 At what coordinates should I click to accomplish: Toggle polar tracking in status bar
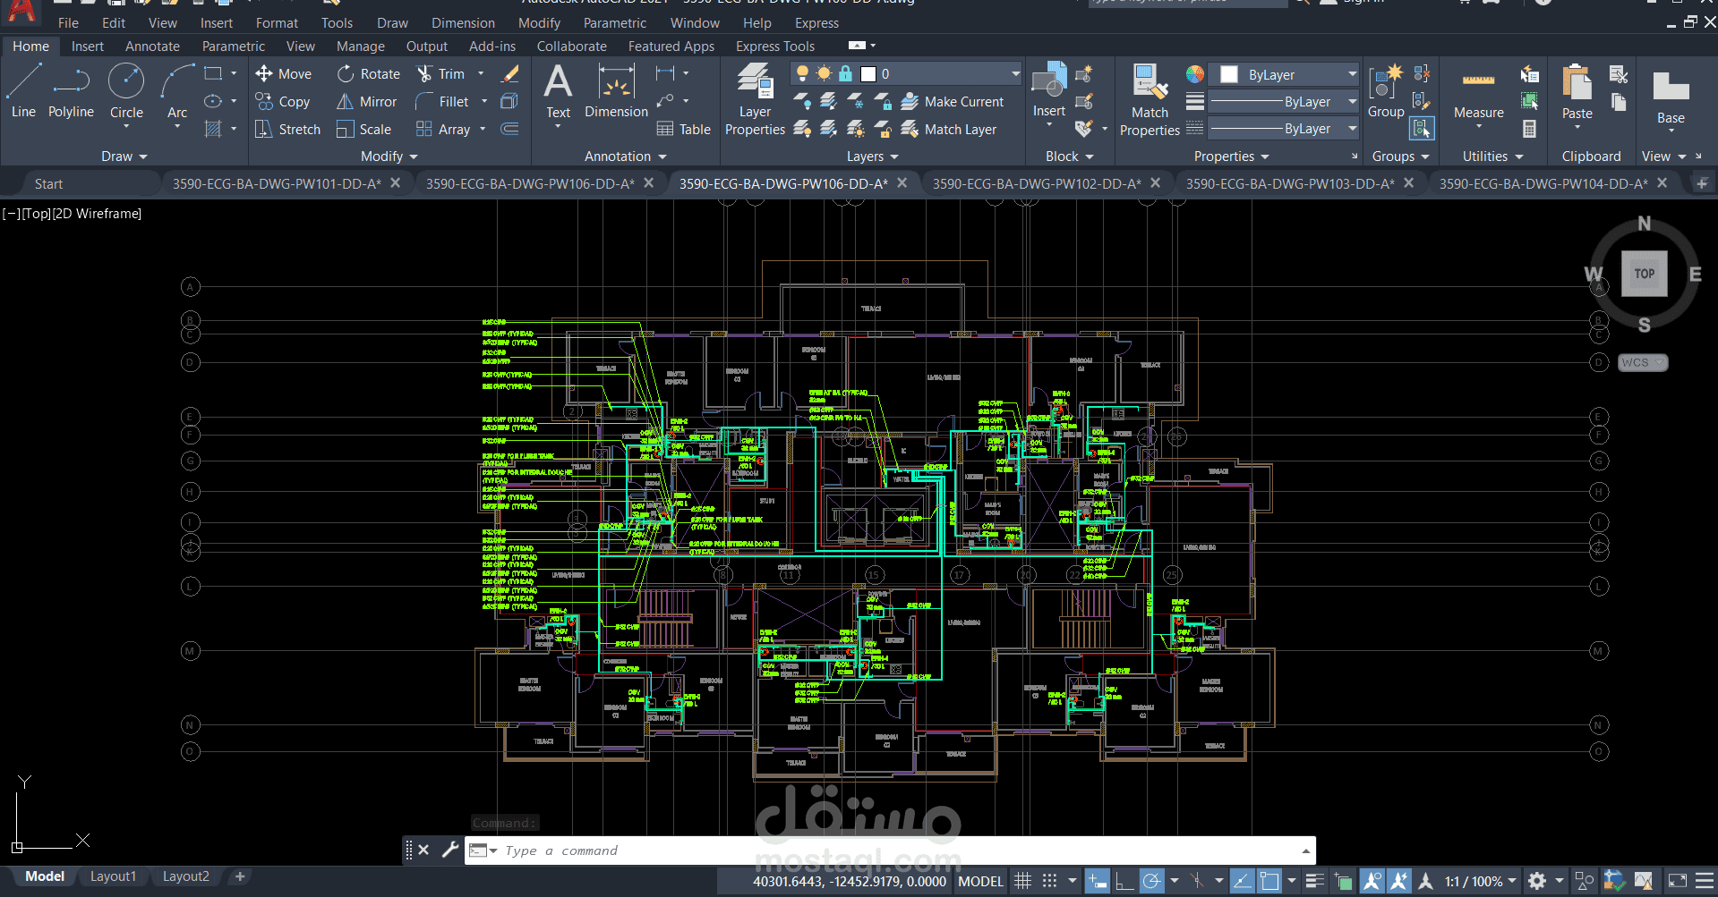[x=1151, y=881]
